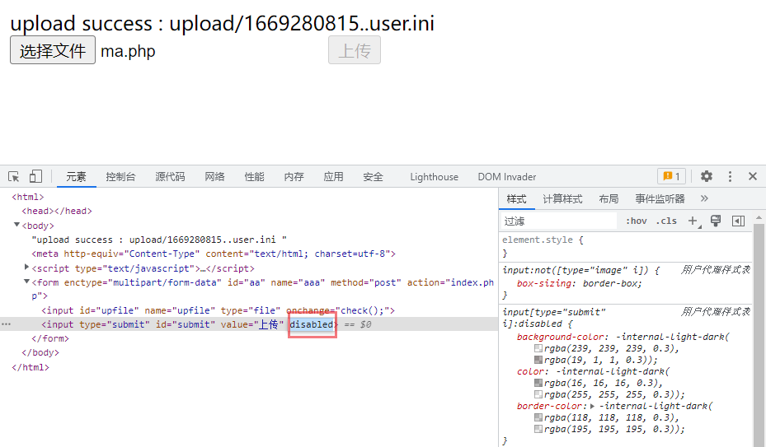
Task: Click the ma.php selected filename text
Action: (x=128, y=51)
